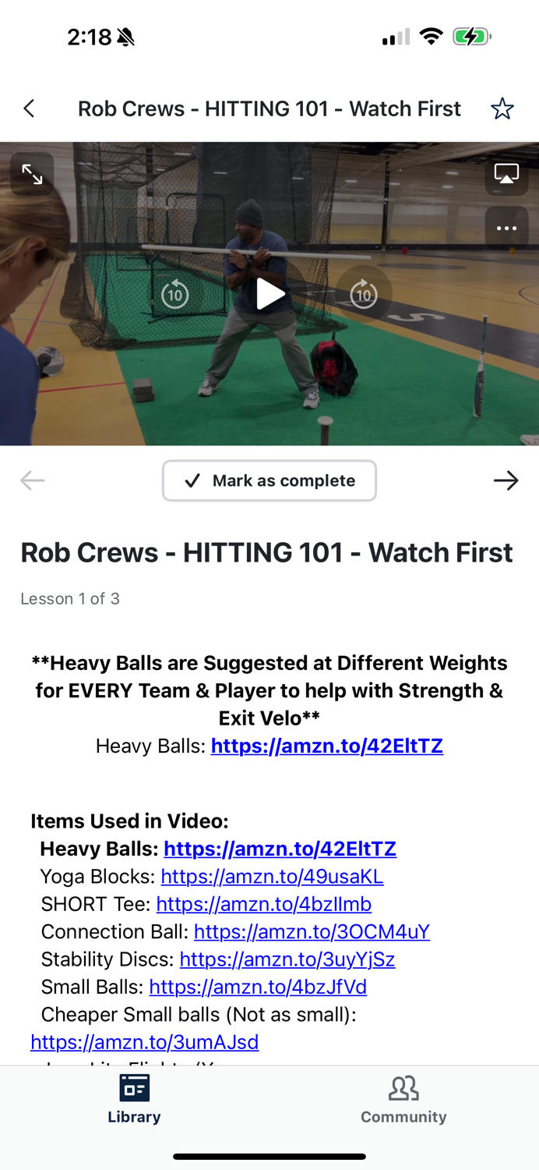This screenshot has height=1170, width=539.
Task: Open the video's three-dot options menu
Action: [506, 229]
